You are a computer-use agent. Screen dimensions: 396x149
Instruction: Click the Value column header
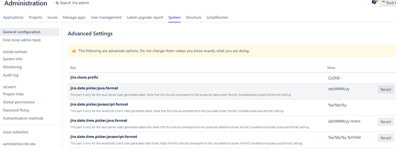point(331,68)
